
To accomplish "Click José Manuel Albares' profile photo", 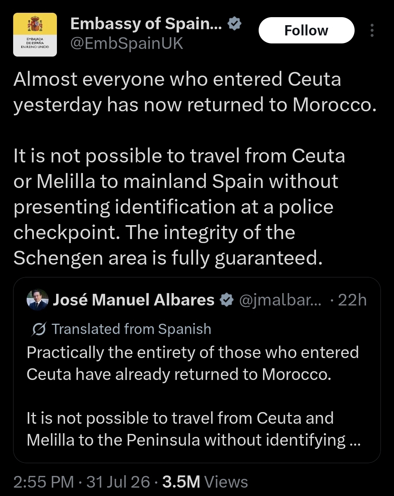I will [38, 300].
